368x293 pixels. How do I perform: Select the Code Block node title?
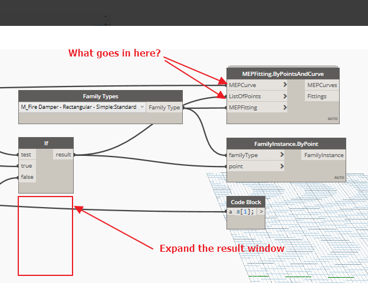pos(246,202)
